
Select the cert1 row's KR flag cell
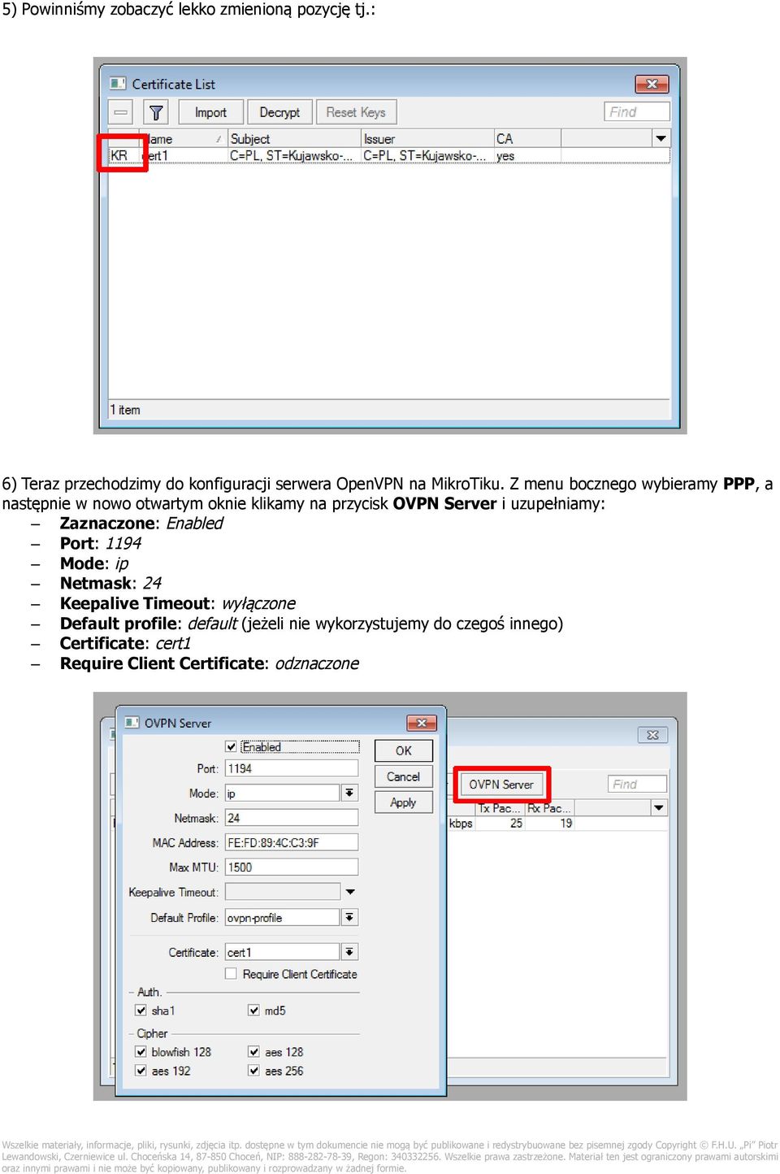click(119, 155)
